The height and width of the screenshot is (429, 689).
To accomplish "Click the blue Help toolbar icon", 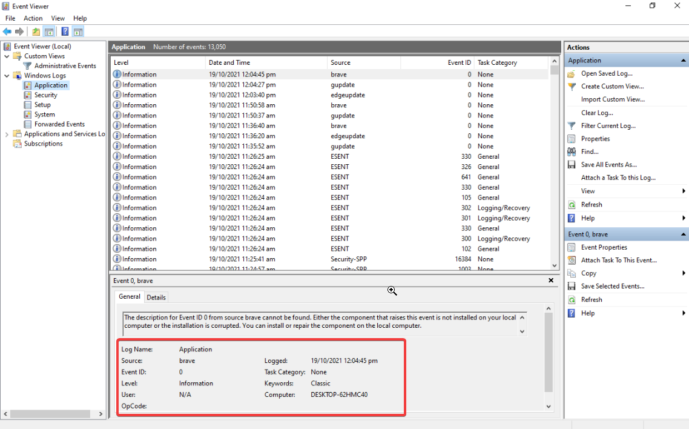I will (65, 32).
